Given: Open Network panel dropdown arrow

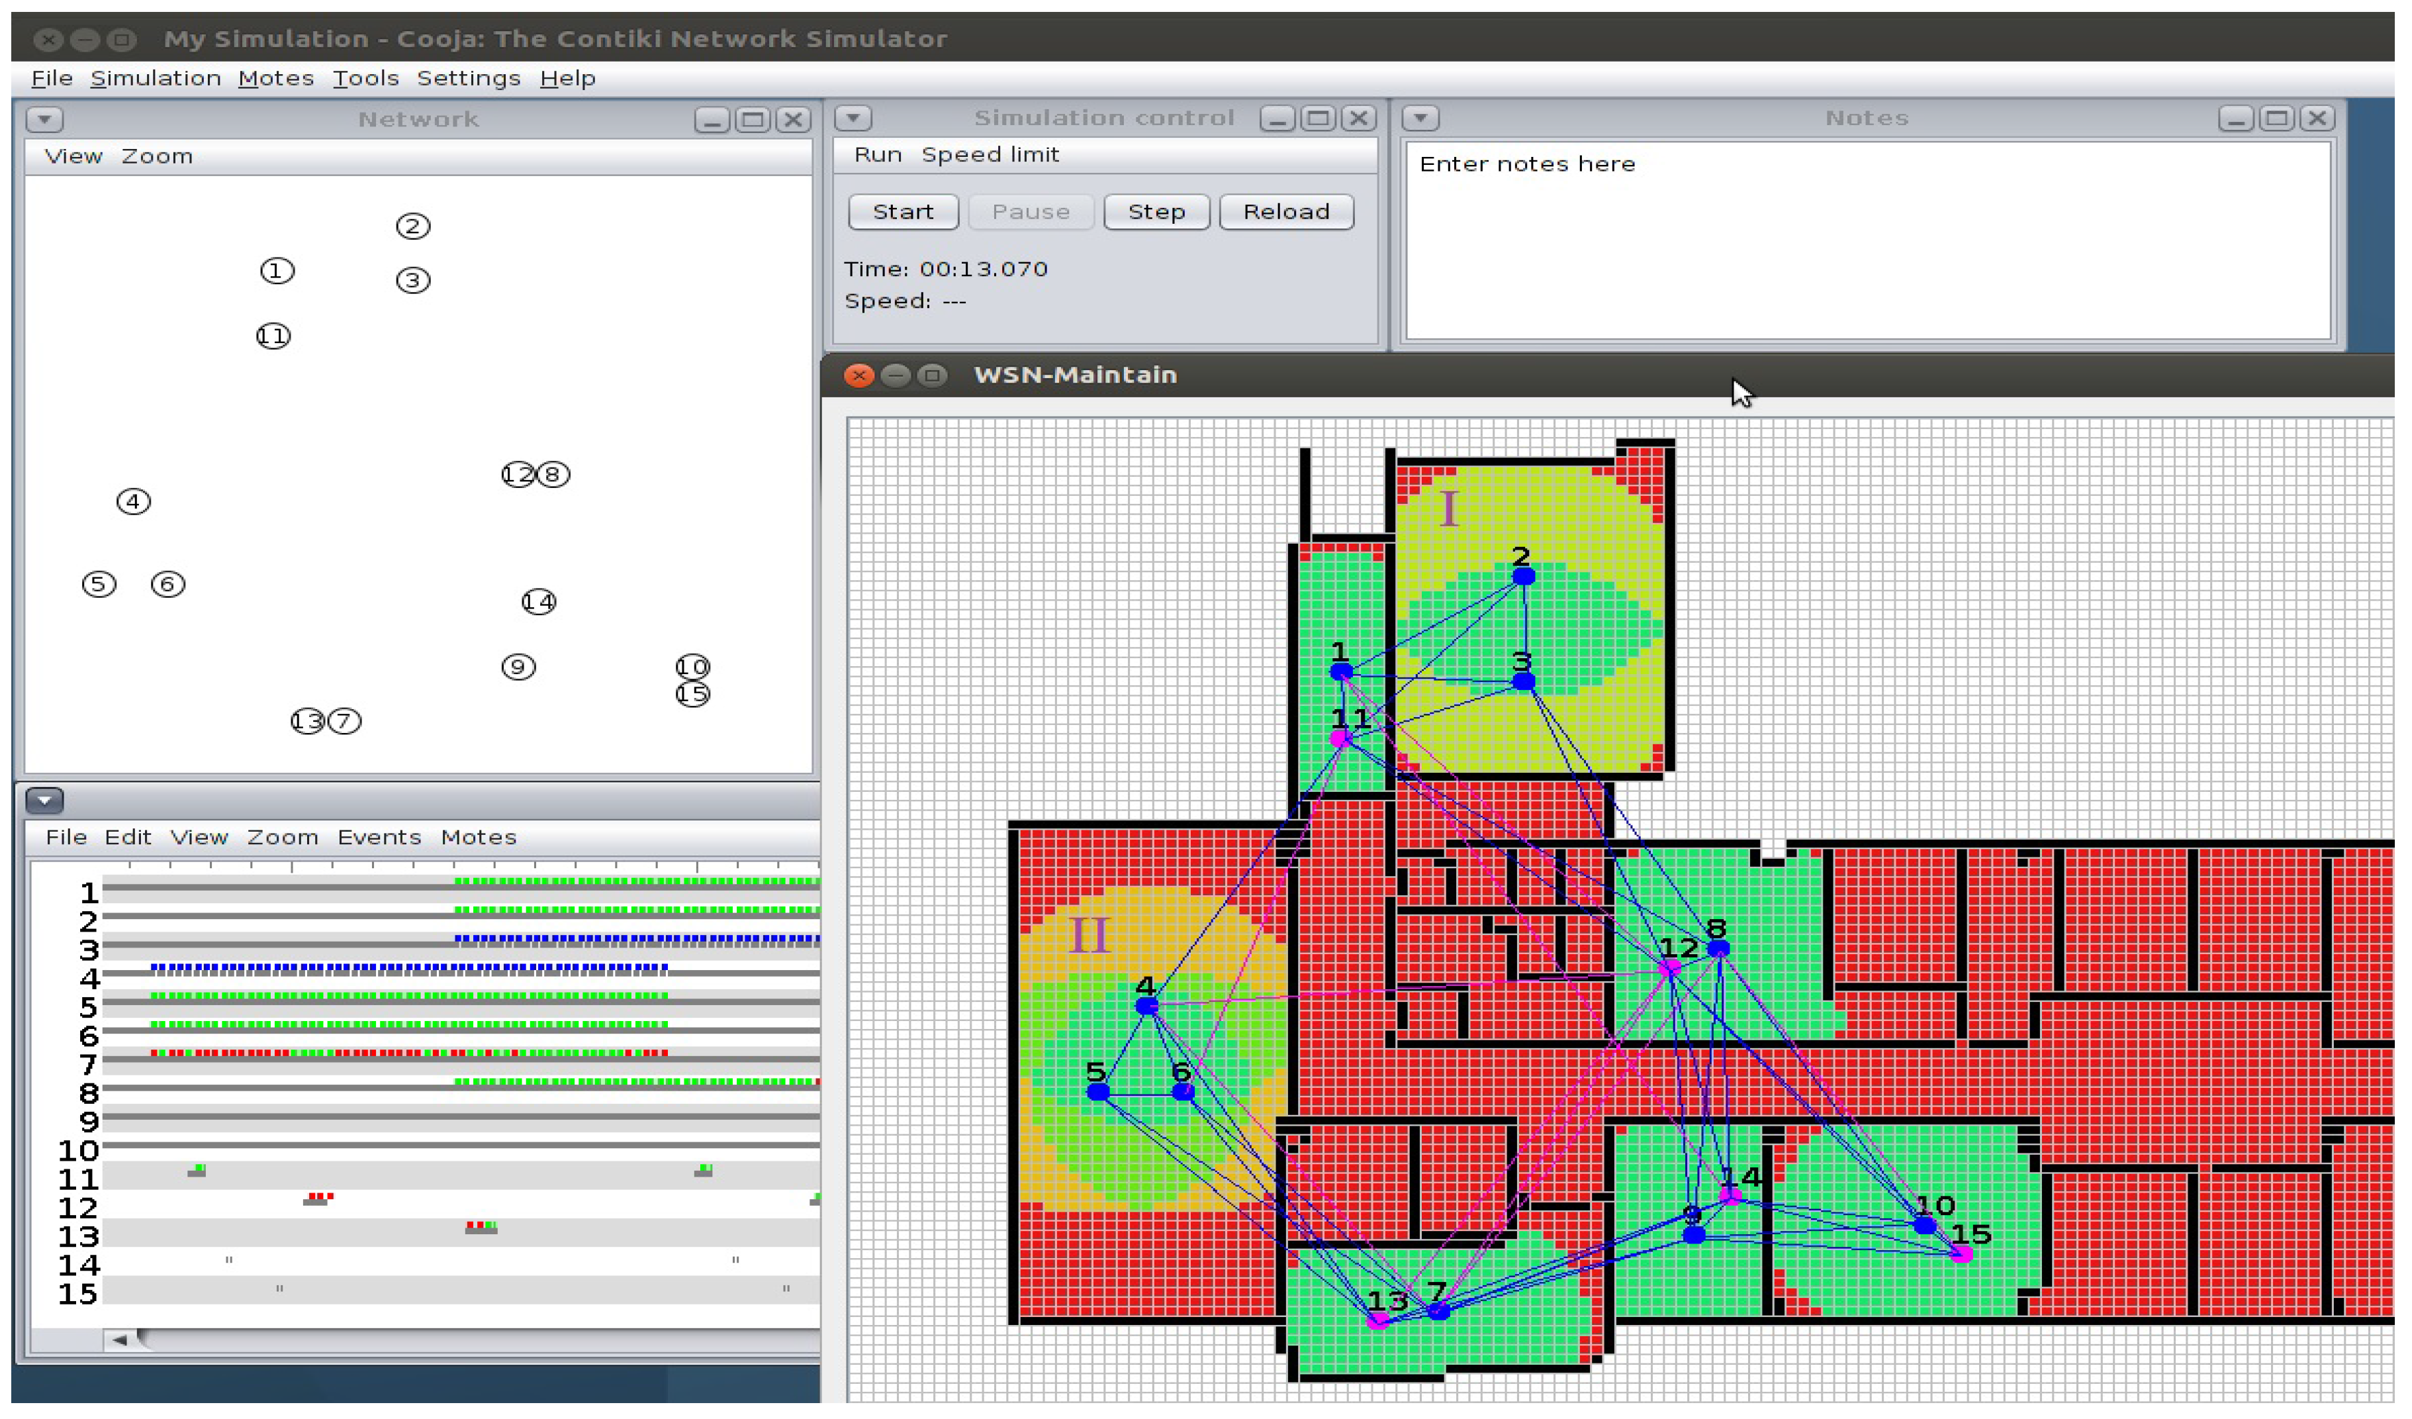Looking at the screenshot, I should (x=45, y=120).
